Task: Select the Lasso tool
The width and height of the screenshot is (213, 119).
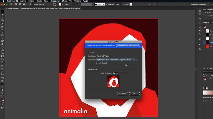Action: (x=2, y=20)
